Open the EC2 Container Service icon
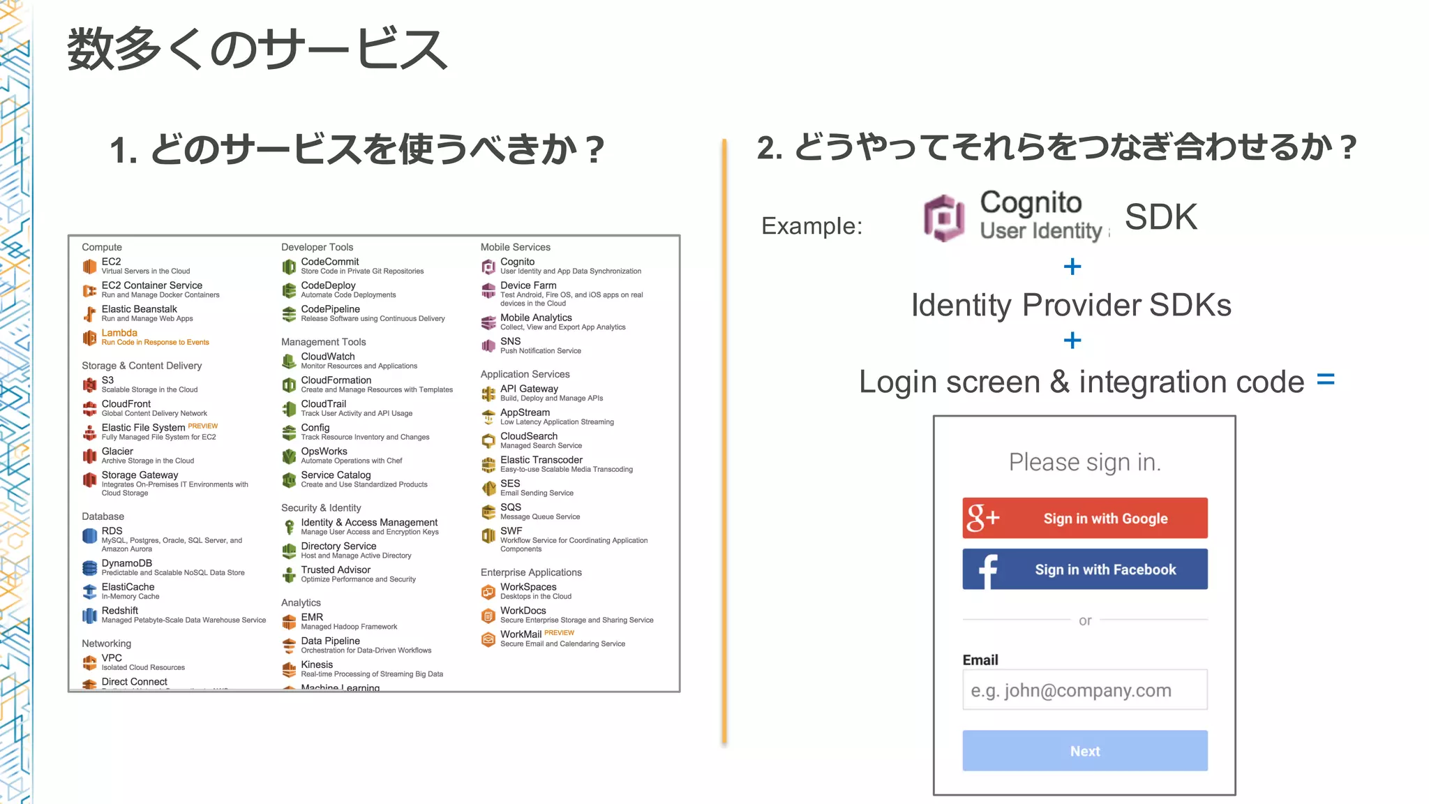 (x=90, y=290)
